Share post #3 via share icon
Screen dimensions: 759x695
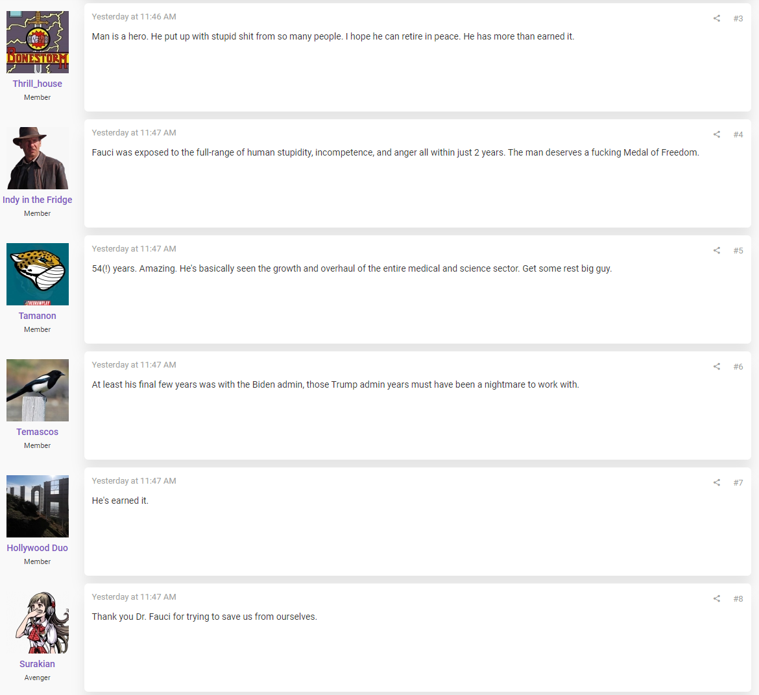(716, 18)
